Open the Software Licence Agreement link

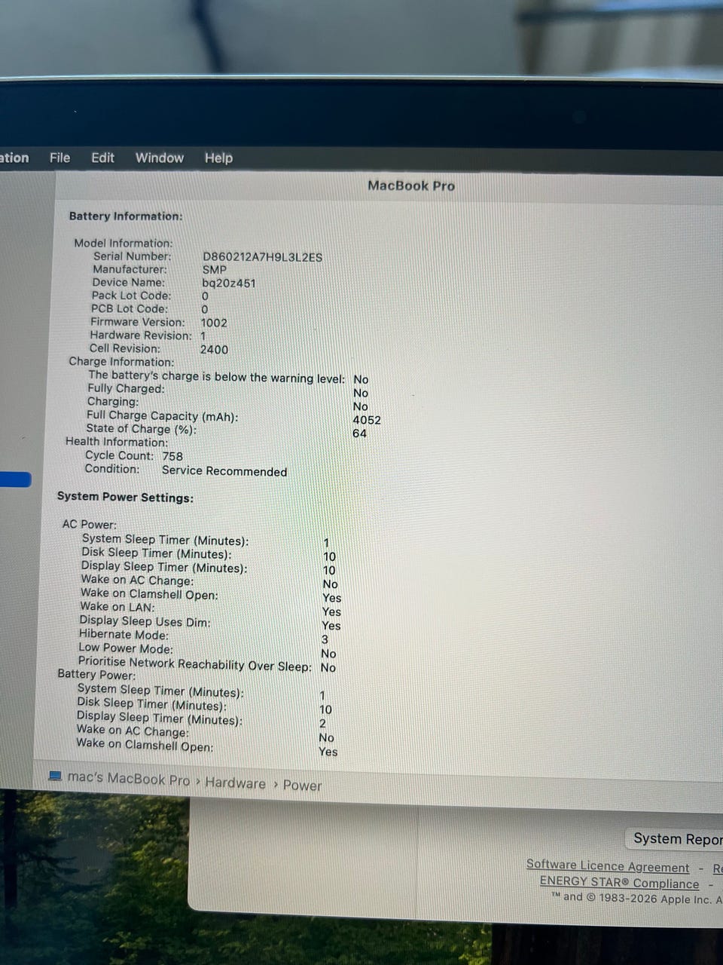click(x=608, y=866)
